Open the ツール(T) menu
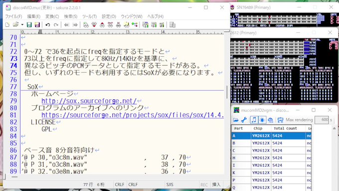The width and height of the screenshot is (339, 191). (89, 16)
